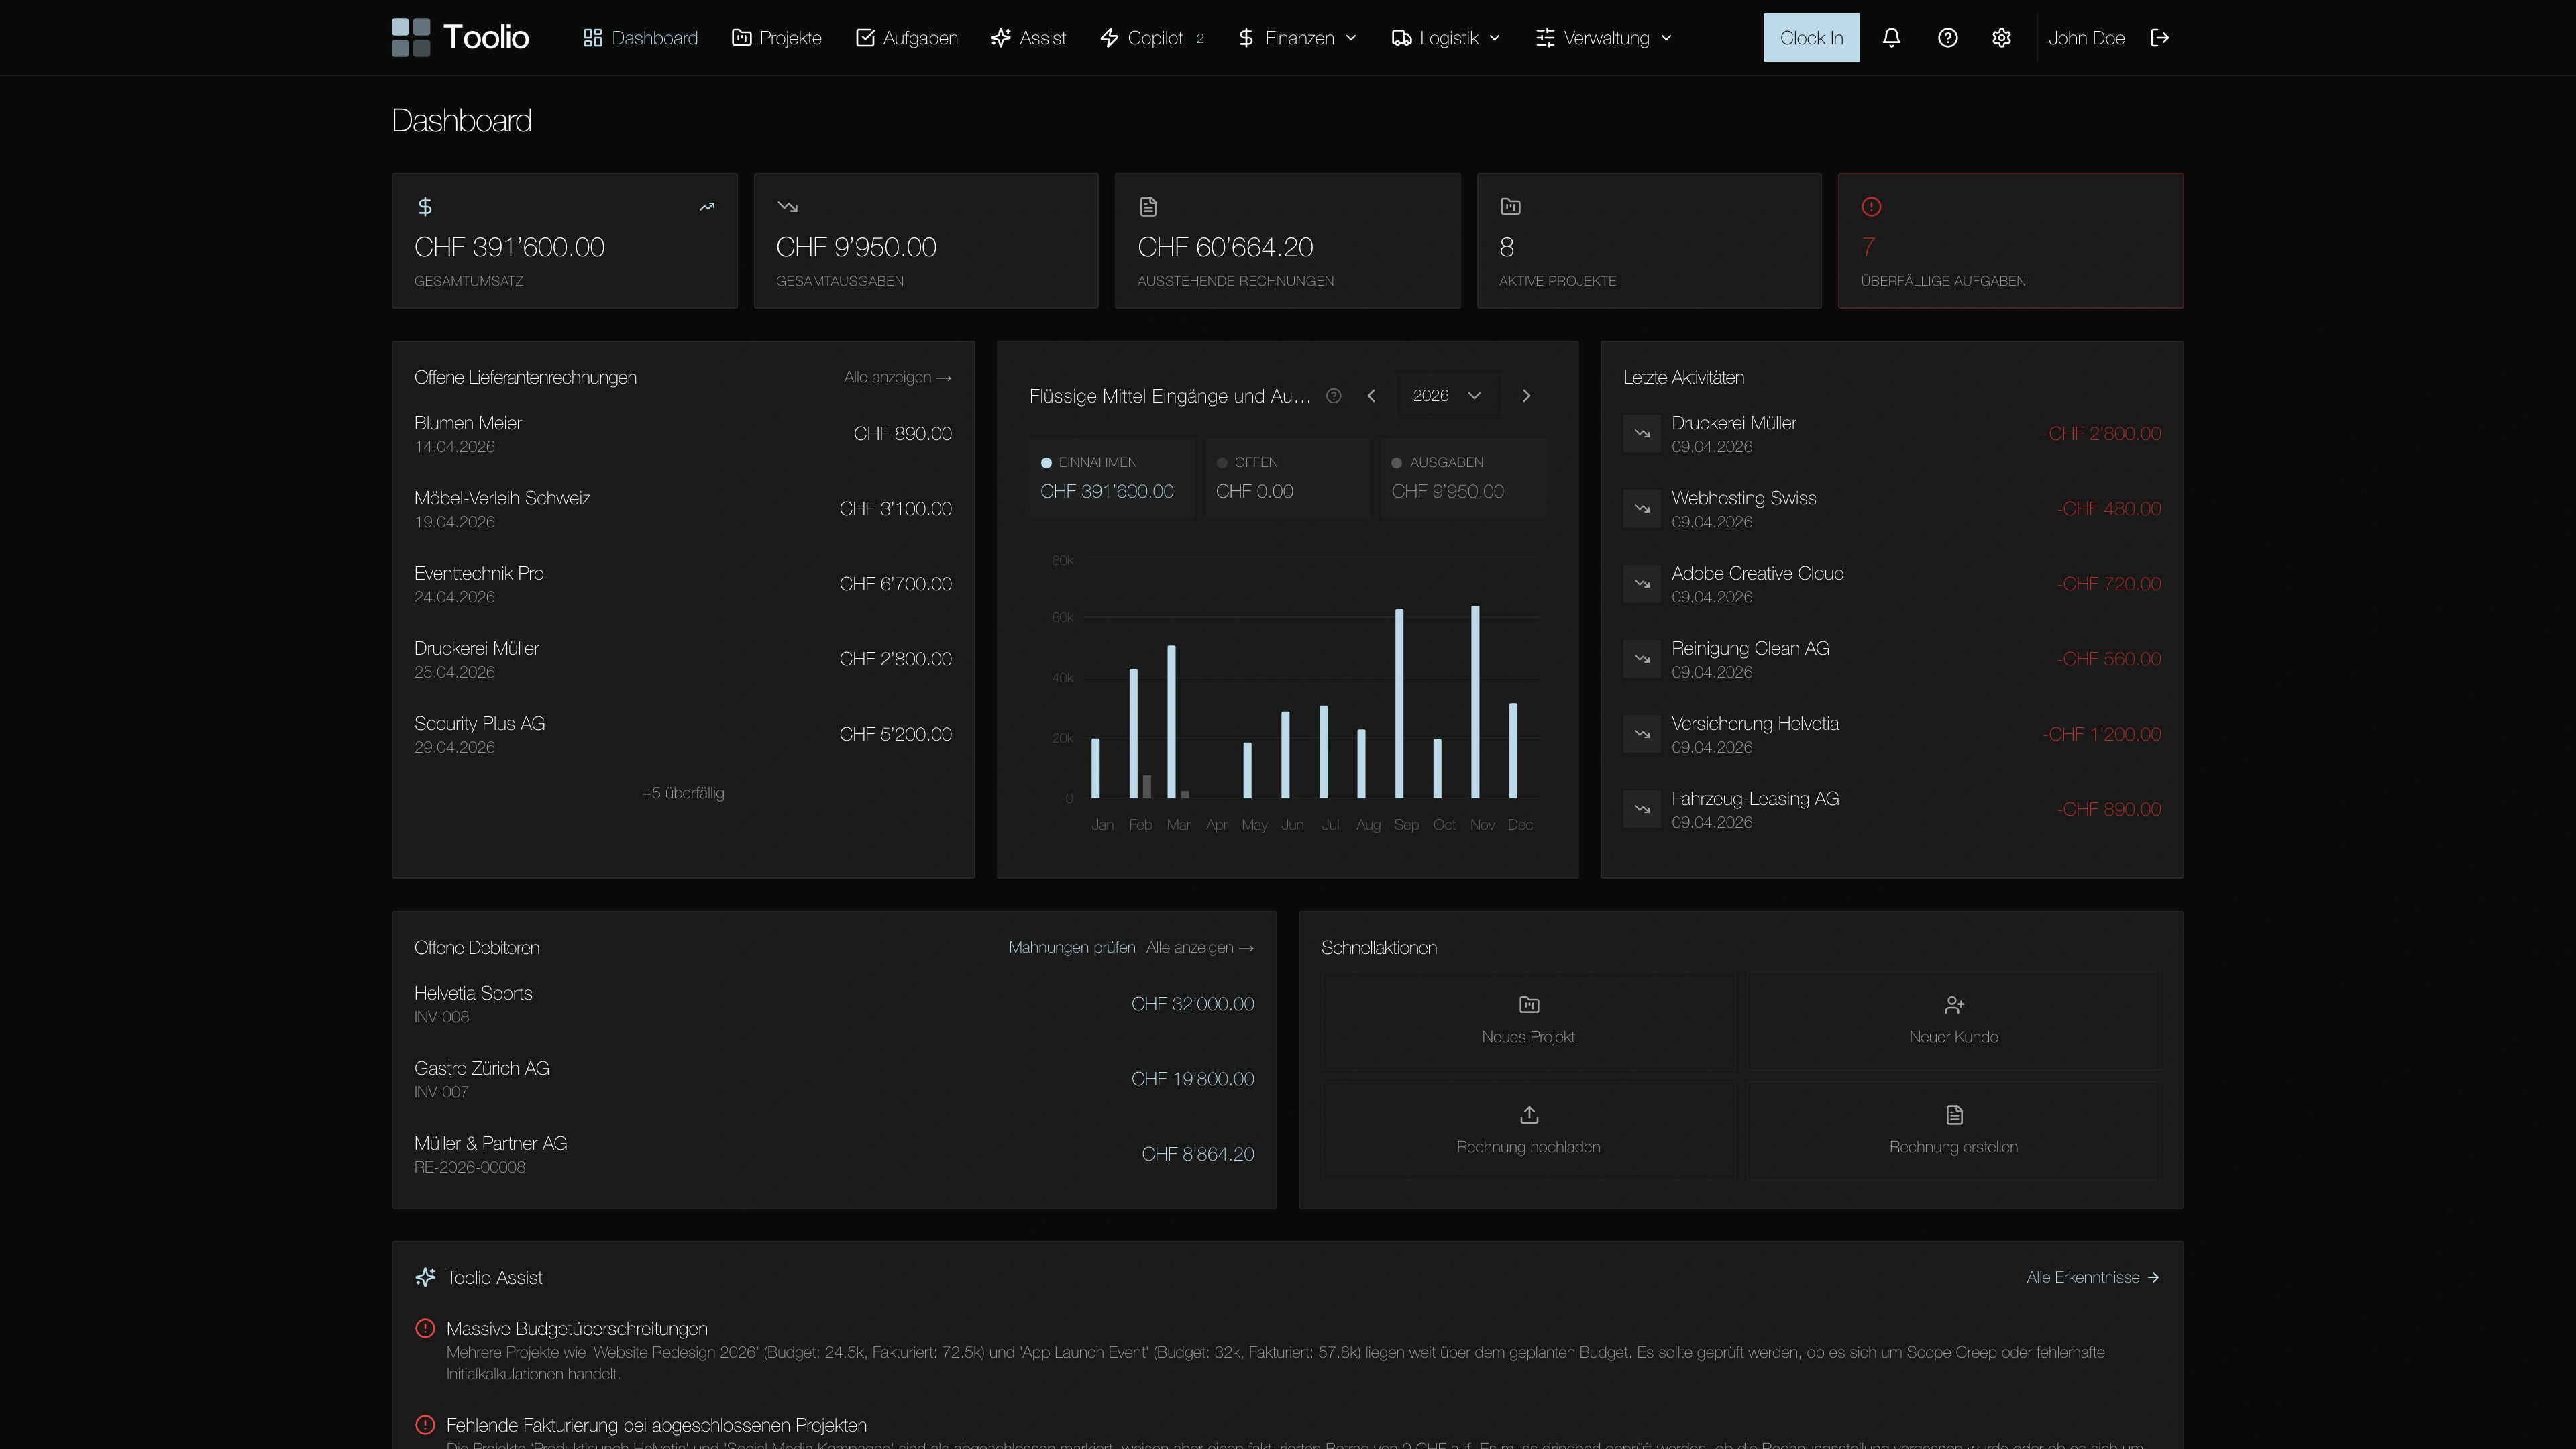The width and height of the screenshot is (2576, 1449).
Task: Expand the Verwaltung menu
Action: click(1602, 37)
